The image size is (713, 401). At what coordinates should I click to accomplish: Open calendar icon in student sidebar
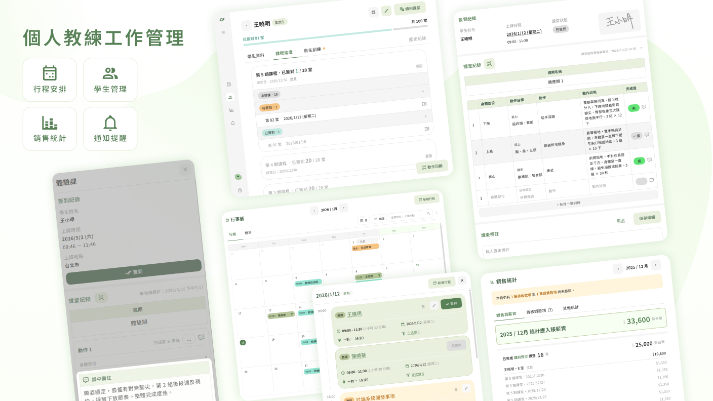[x=229, y=84]
